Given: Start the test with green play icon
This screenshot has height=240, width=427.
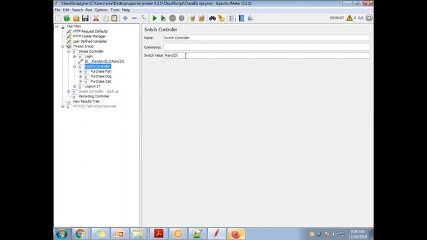Looking at the screenshot, I should [x=154, y=18].
